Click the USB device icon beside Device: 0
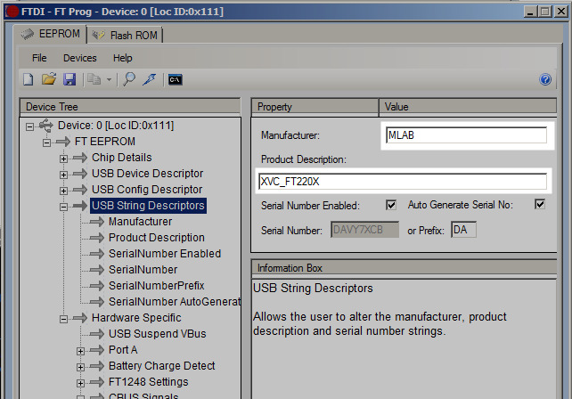Image resolution: width=572 pixels, height=399 pixels. point(46,126)
